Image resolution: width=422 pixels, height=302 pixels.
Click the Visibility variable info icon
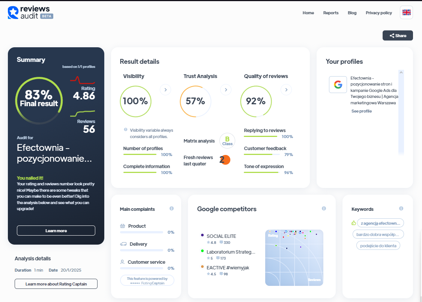point(126,130)
